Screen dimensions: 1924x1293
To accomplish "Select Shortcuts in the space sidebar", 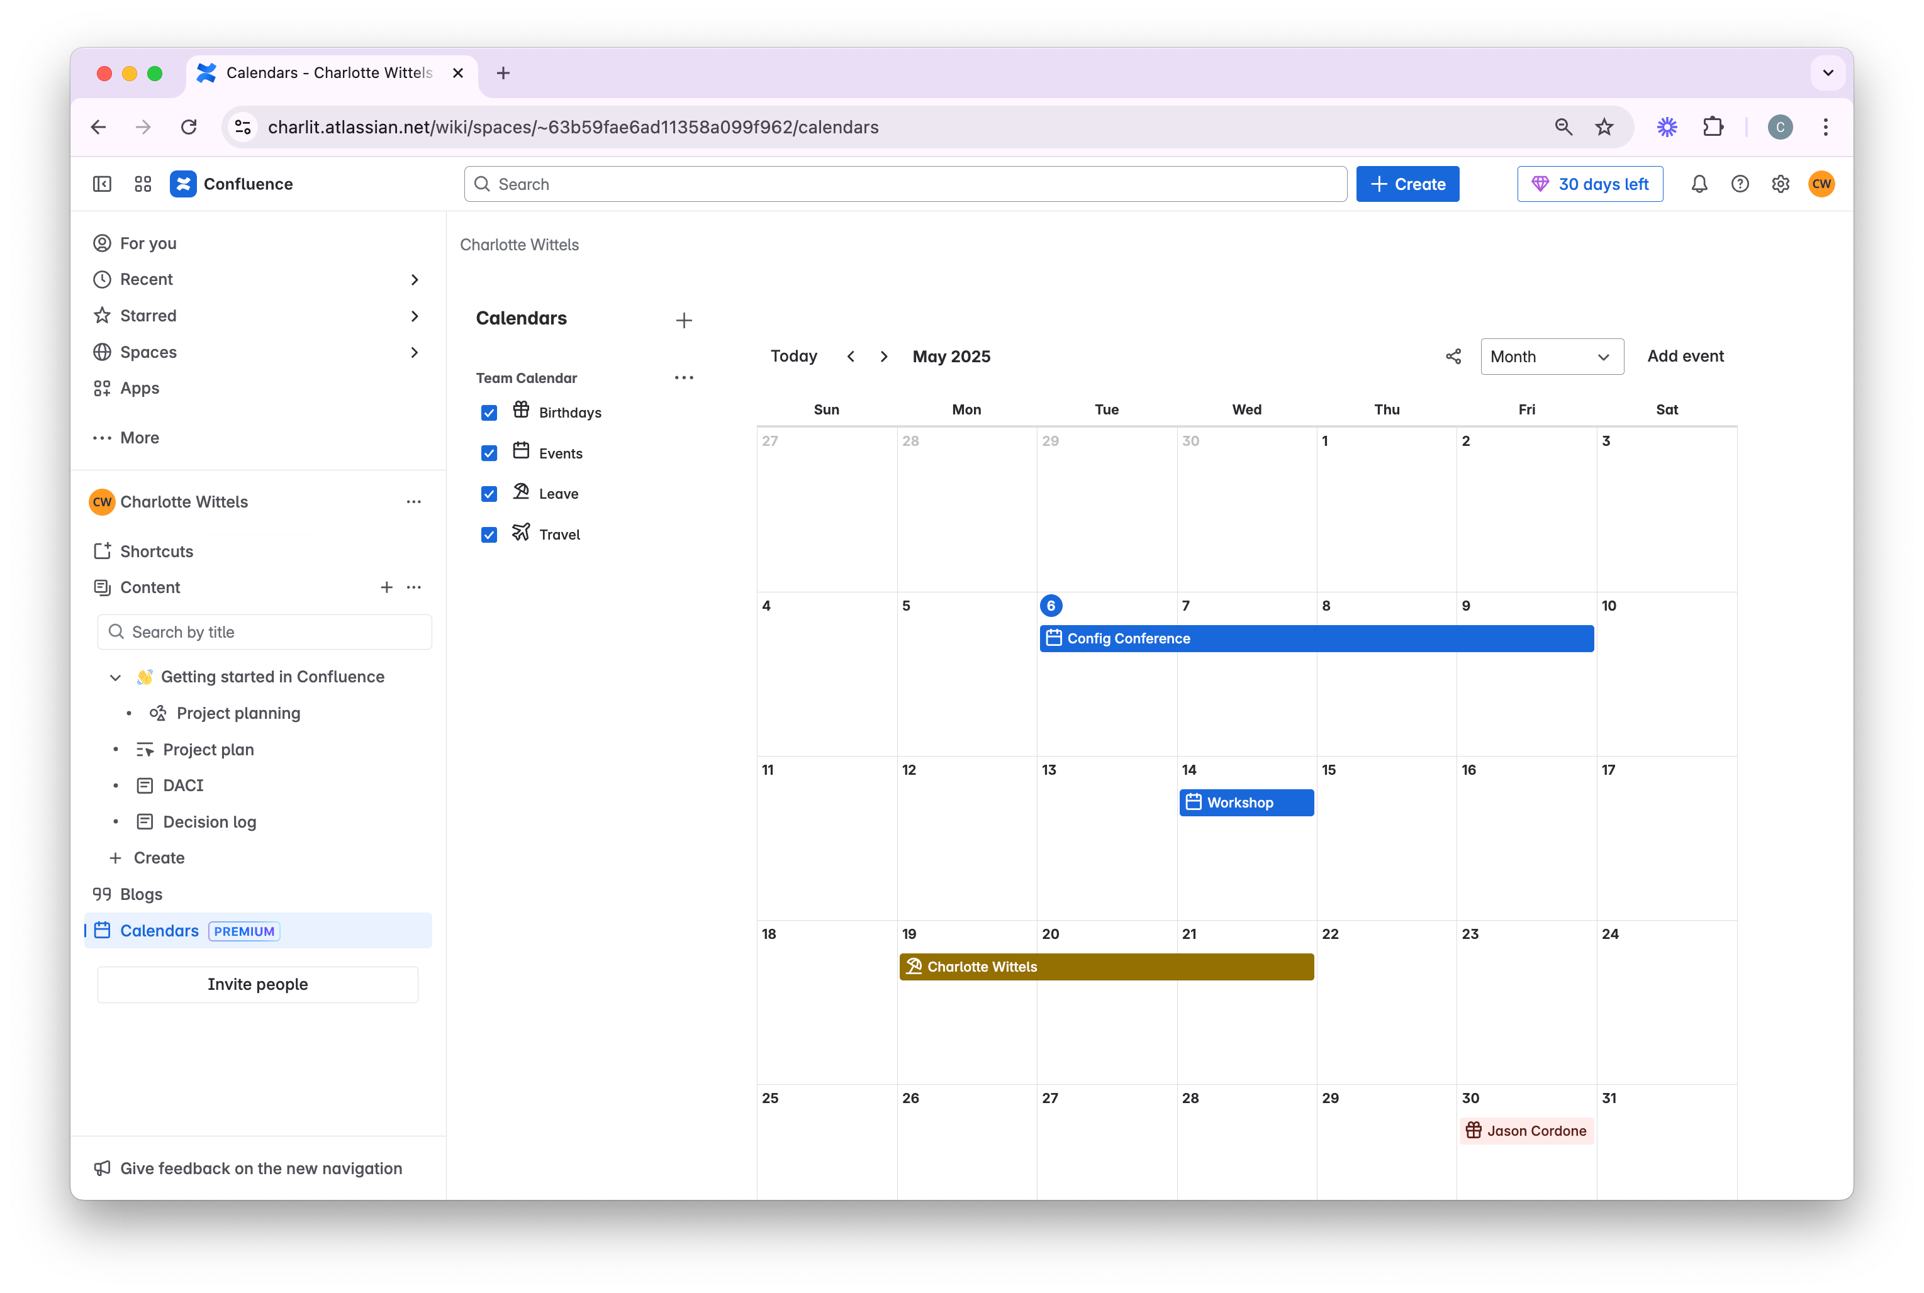I will 156,551.
